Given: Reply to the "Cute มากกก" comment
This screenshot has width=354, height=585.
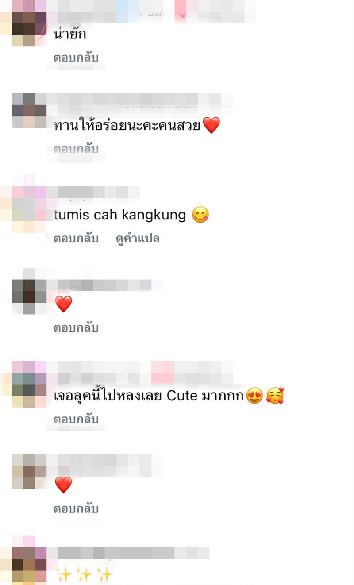Looking at the screenshot, I should (x=76, y=419).
